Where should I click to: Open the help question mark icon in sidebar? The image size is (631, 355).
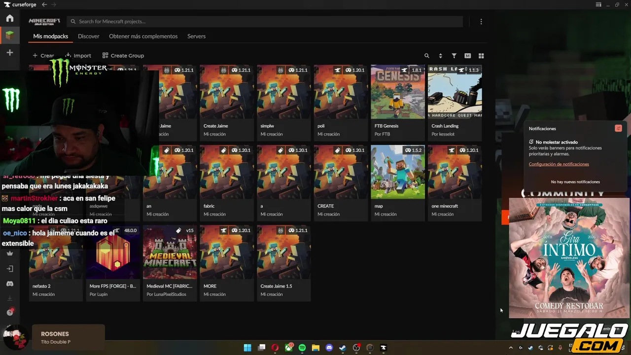click(10, 312)
